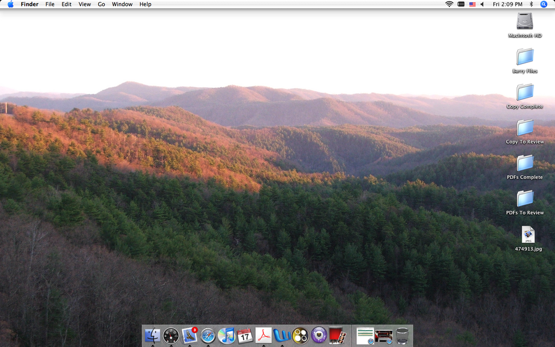
Task: Open the Apple menu
Action: tap(10, 4)
